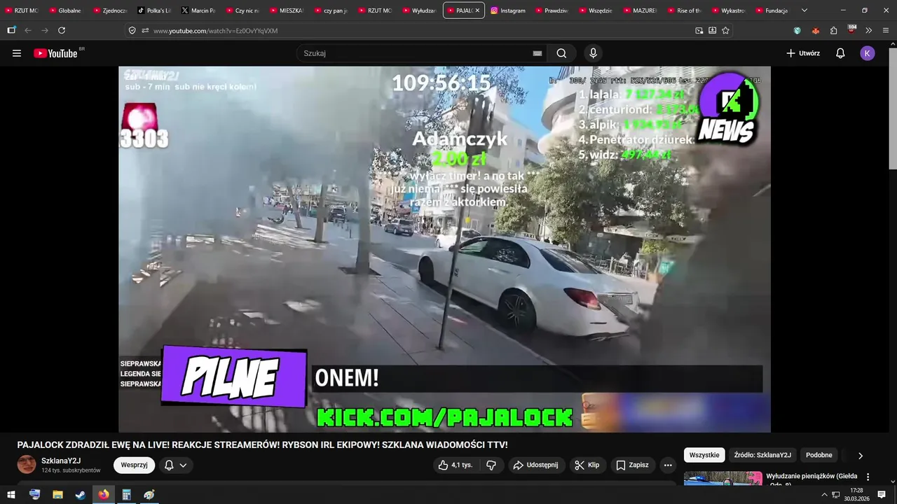Save video with Zapisz button
The width and height of the screenshot is (897, 504).
point(632,465)
